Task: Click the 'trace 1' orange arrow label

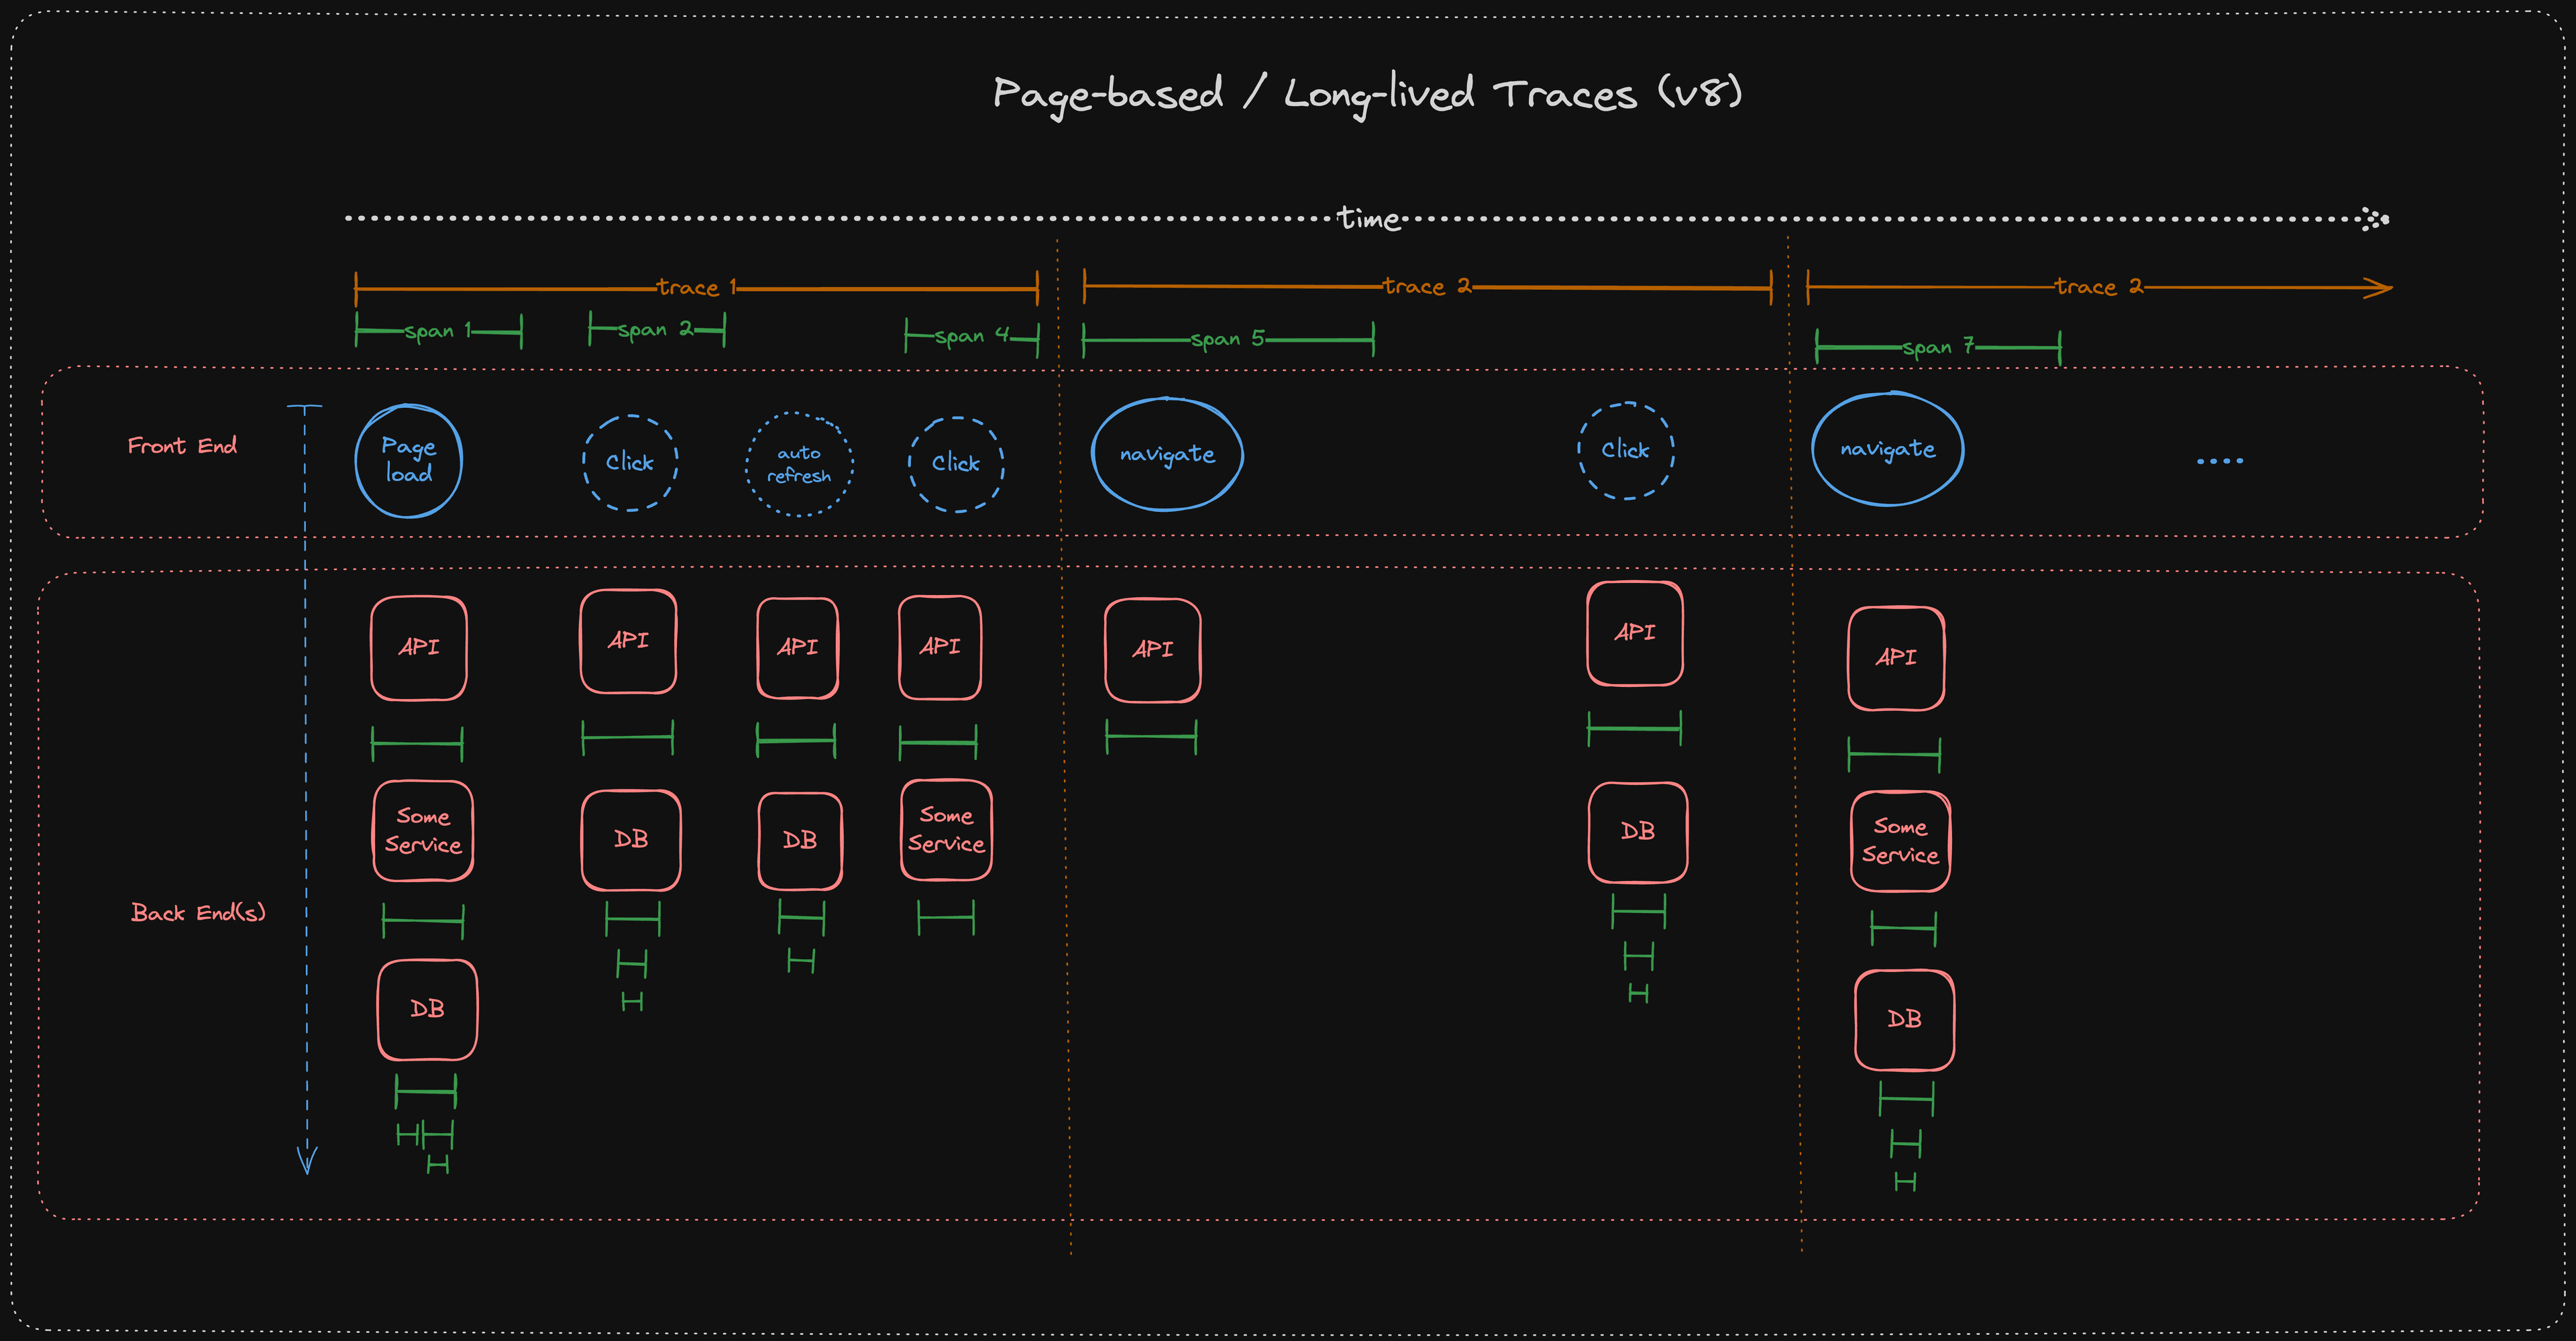Action: [x=697, y=287]
